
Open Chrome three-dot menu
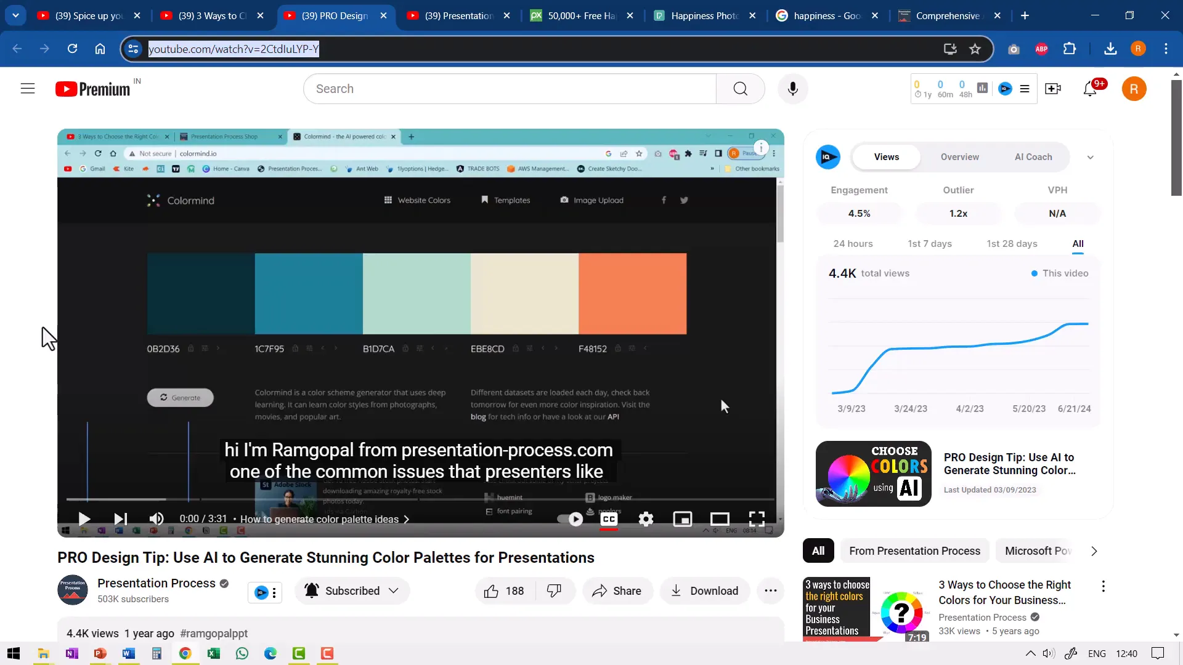coord(1166,49)
